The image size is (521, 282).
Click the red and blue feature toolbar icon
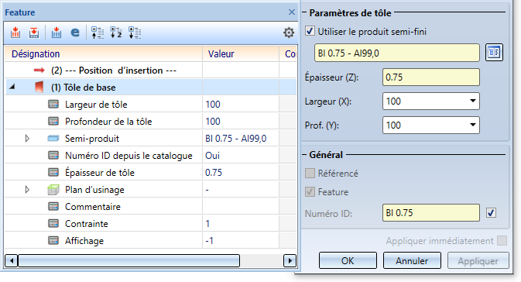(57, 33)
